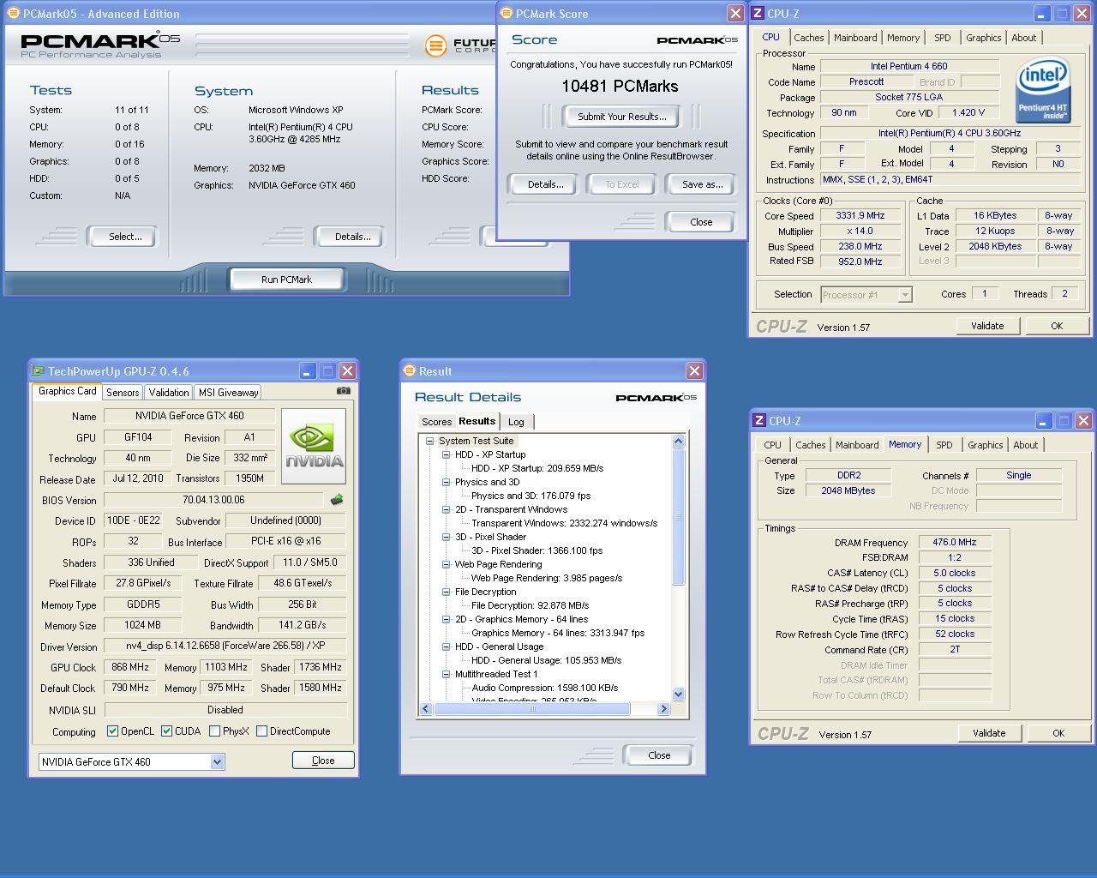
Task: Enable the DirectCompute checkbox
Action: pyautogui.click(x=261, y=731)
